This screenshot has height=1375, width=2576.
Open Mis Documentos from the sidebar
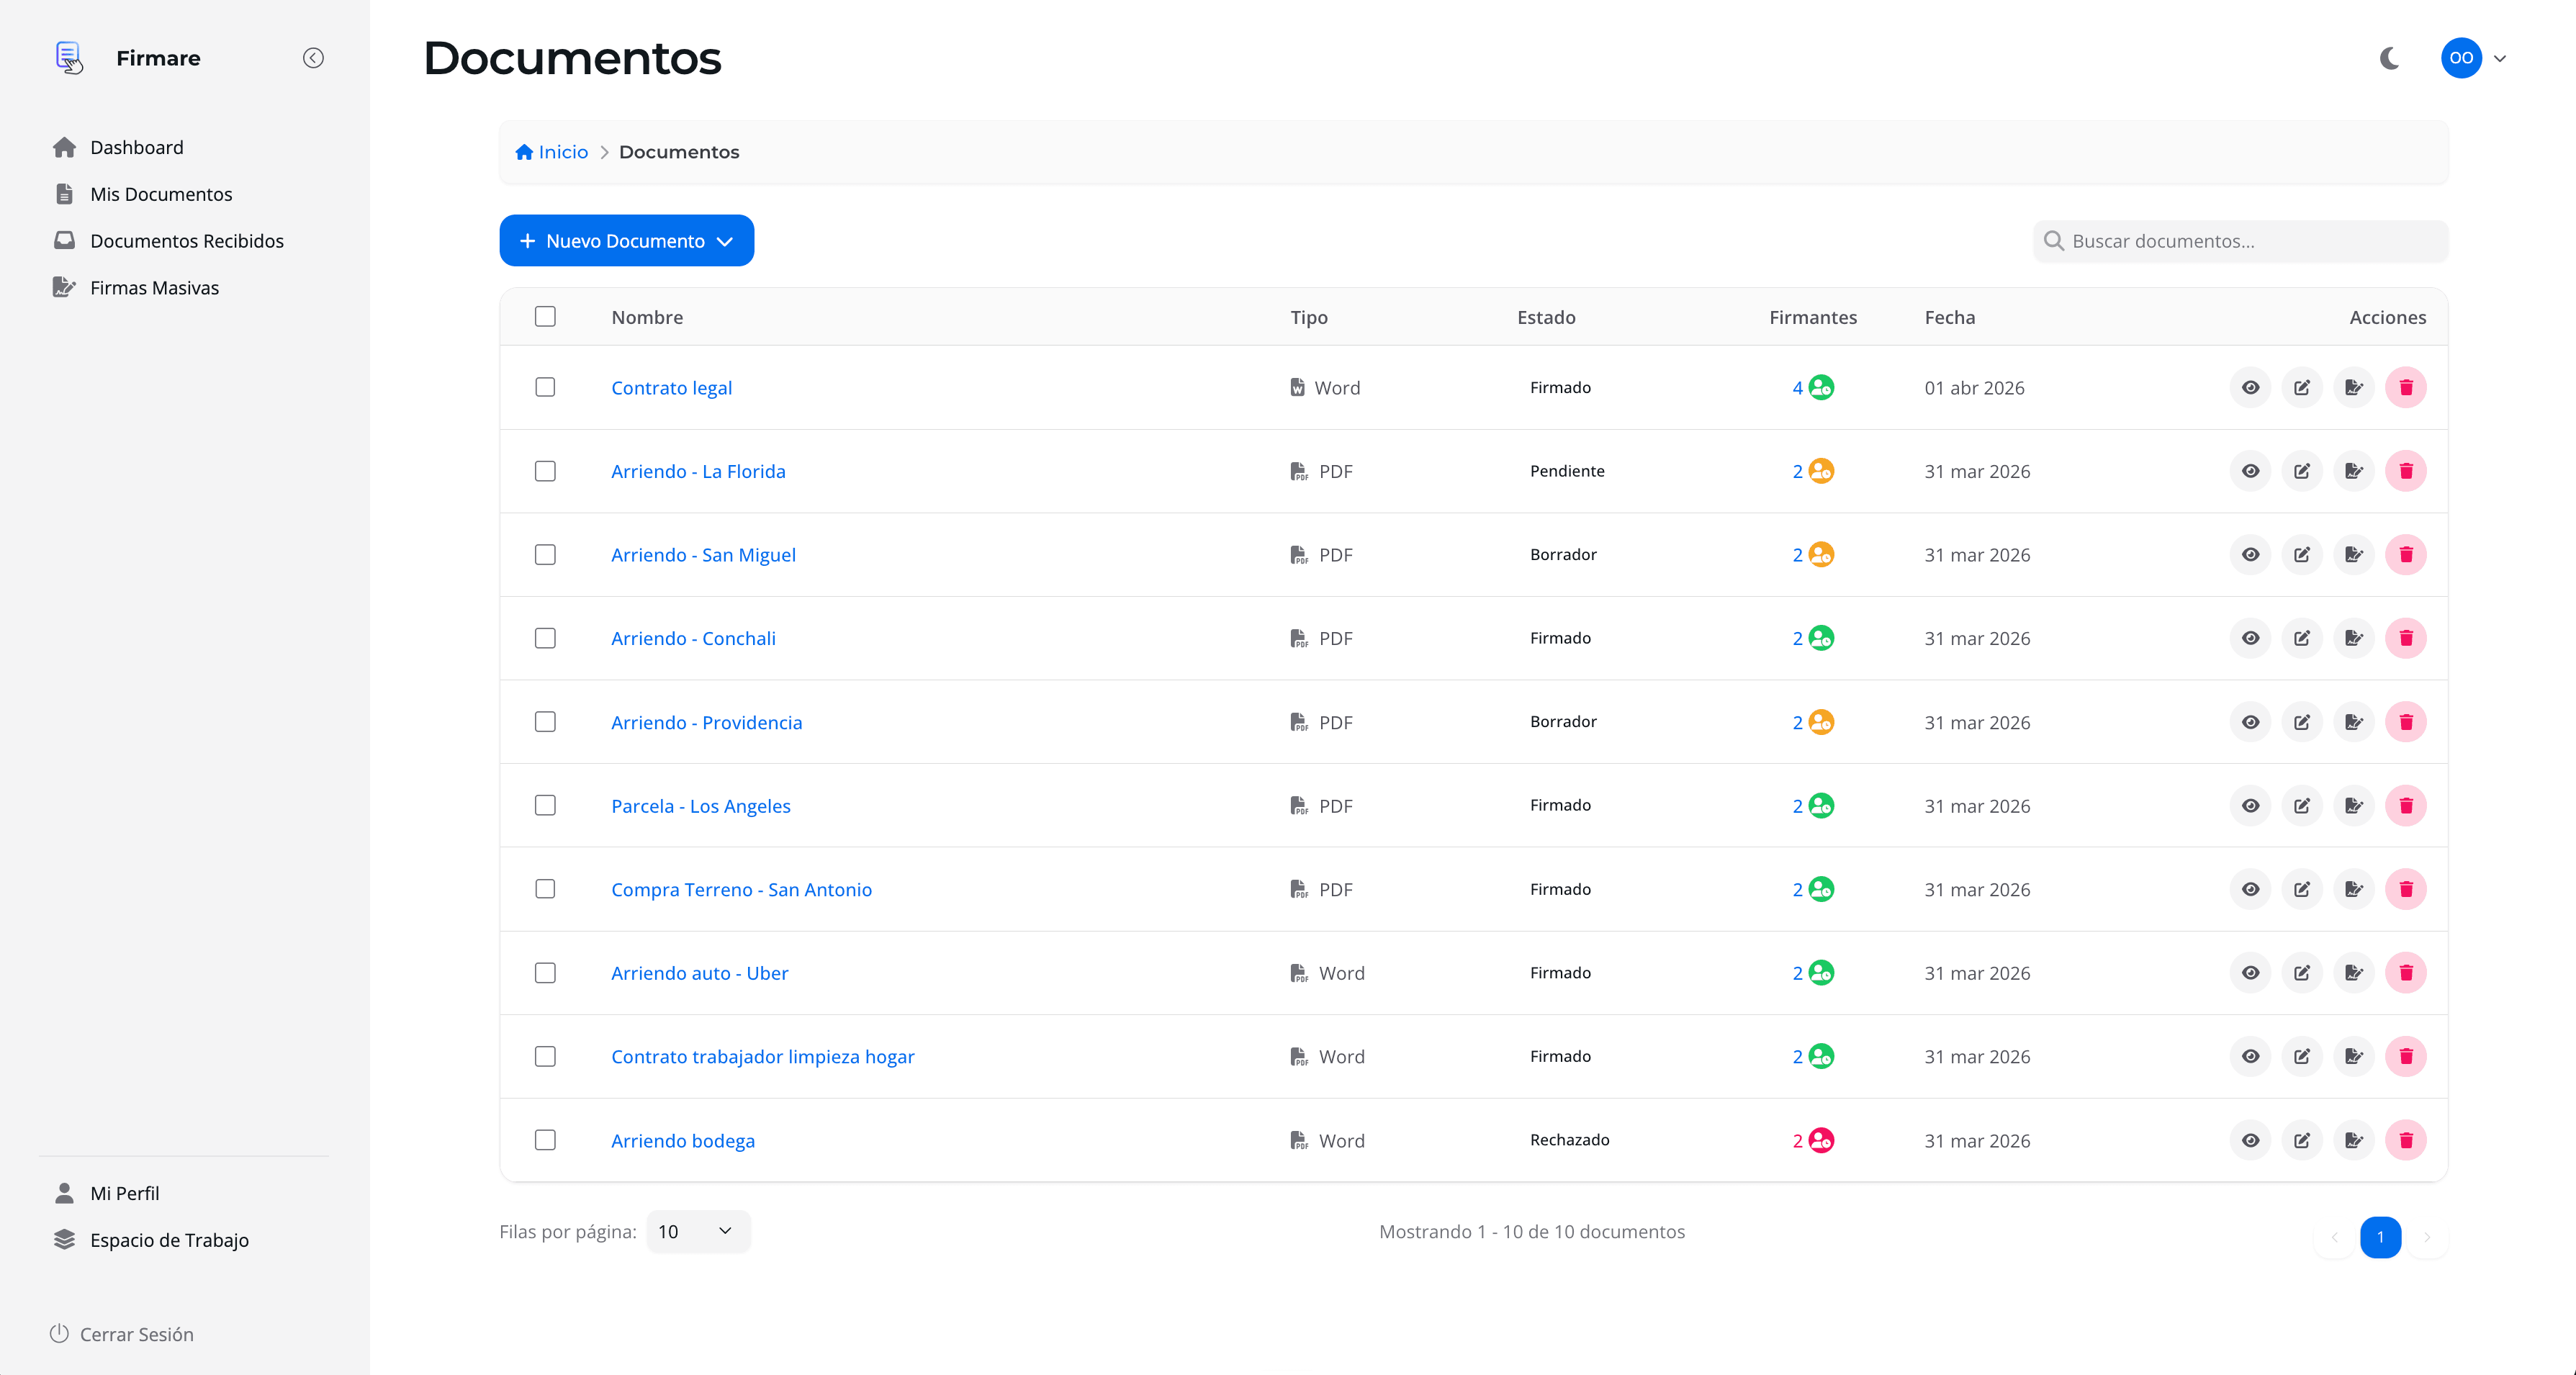pyautogui.click(x=161, y=193)
